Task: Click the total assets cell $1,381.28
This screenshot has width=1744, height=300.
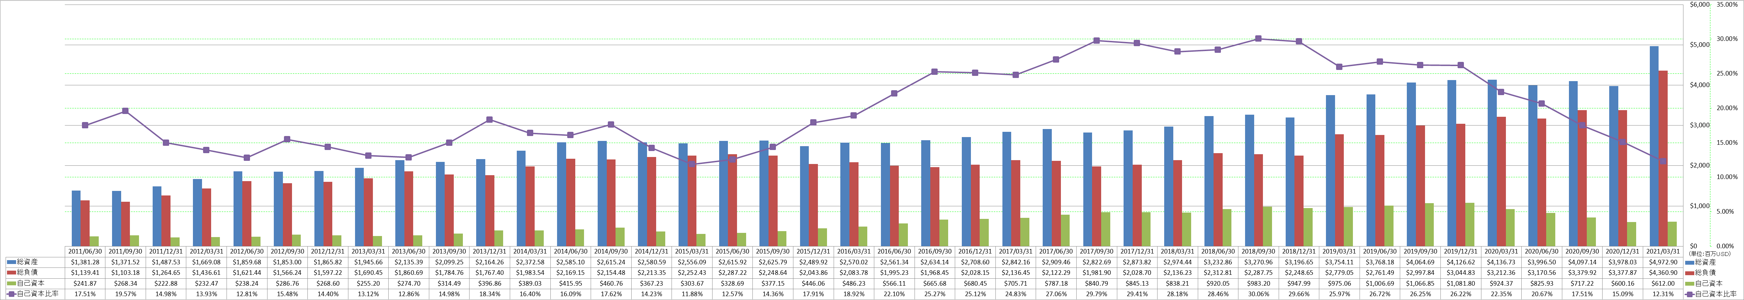Action: coord(85,262)
